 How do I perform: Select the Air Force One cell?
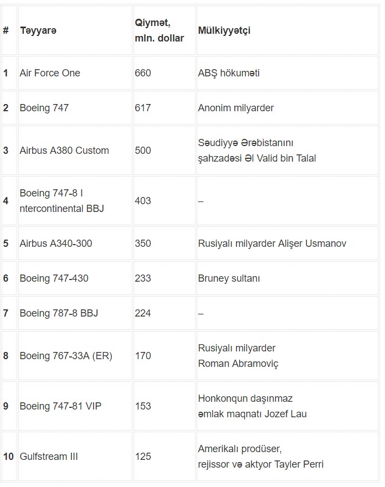click(50, 73)
